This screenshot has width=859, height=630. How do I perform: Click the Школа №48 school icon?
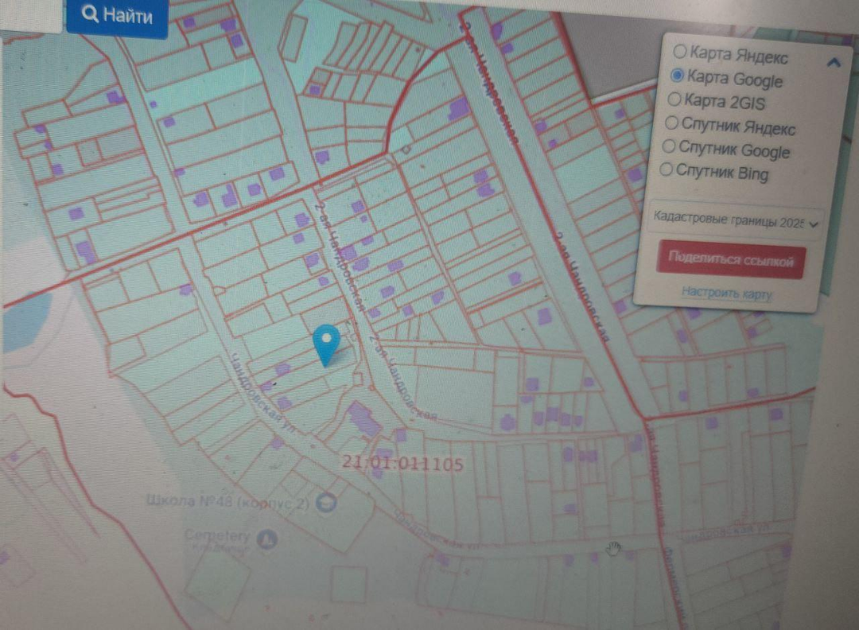326,503
